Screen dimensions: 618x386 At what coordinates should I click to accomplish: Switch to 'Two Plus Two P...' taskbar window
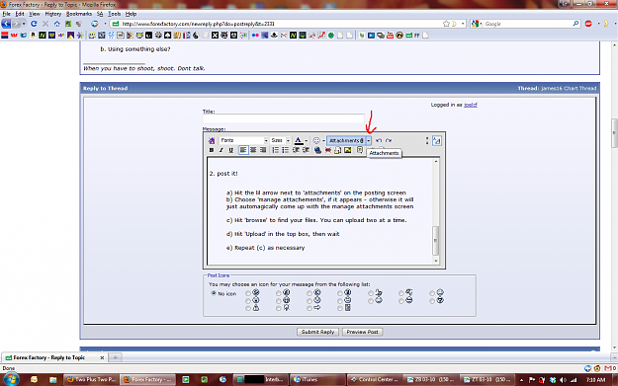(91, 380)
